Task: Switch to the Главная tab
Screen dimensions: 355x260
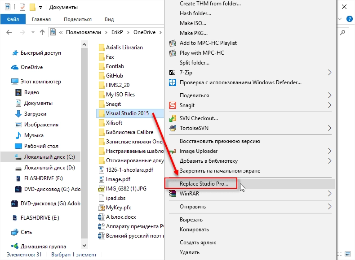Action: coord(41,19)
